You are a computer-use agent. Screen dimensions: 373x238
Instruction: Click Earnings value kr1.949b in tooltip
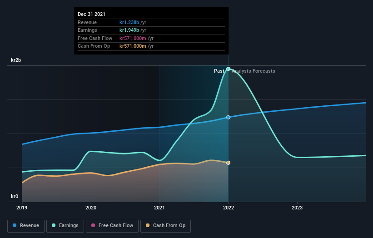pos(129,30)
